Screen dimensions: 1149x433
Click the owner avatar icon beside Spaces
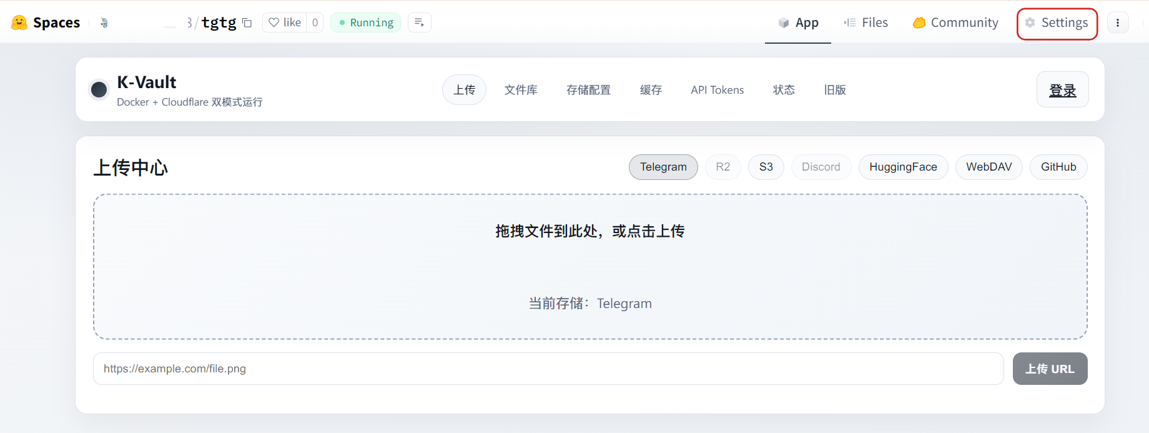point(104,22)
